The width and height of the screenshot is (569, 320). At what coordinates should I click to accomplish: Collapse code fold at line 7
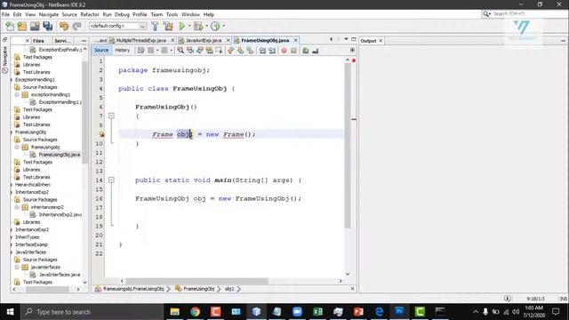111,116
